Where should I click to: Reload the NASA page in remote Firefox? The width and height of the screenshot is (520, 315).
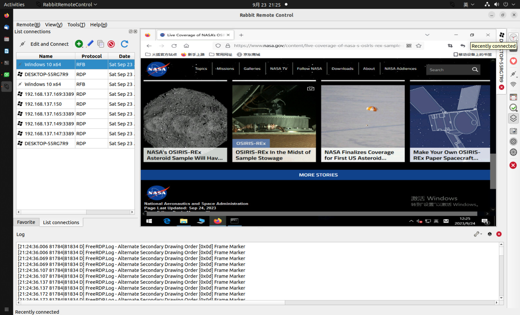pyautogui.click(x=174, y=46)
